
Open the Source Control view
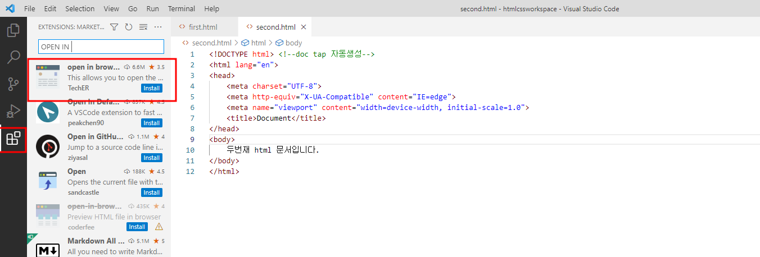[13, 84]
